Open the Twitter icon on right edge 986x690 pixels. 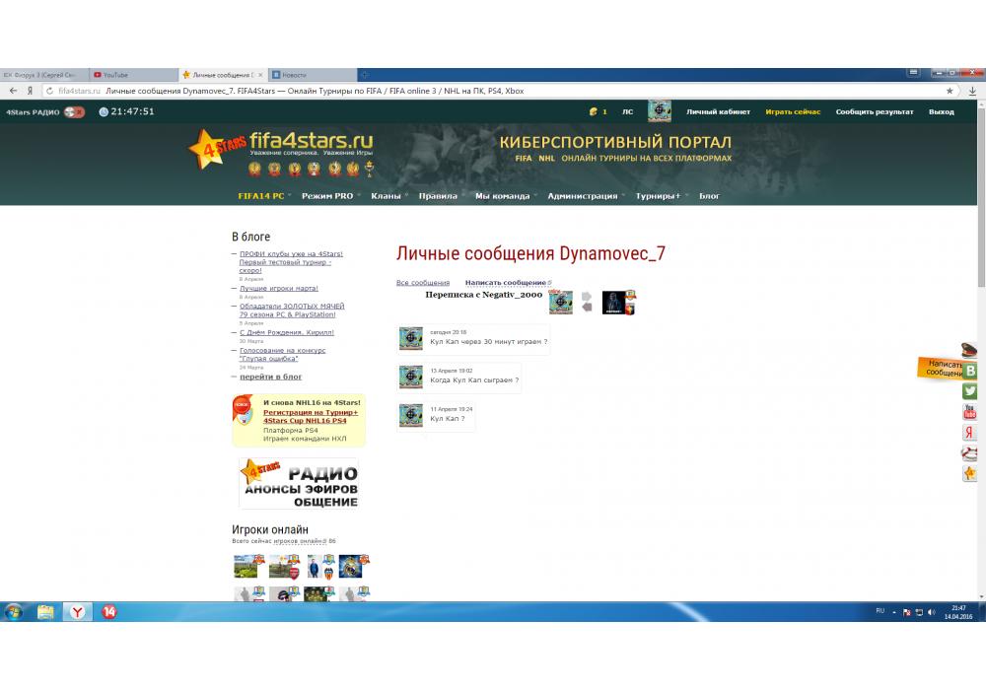click(x=970, y=391)
